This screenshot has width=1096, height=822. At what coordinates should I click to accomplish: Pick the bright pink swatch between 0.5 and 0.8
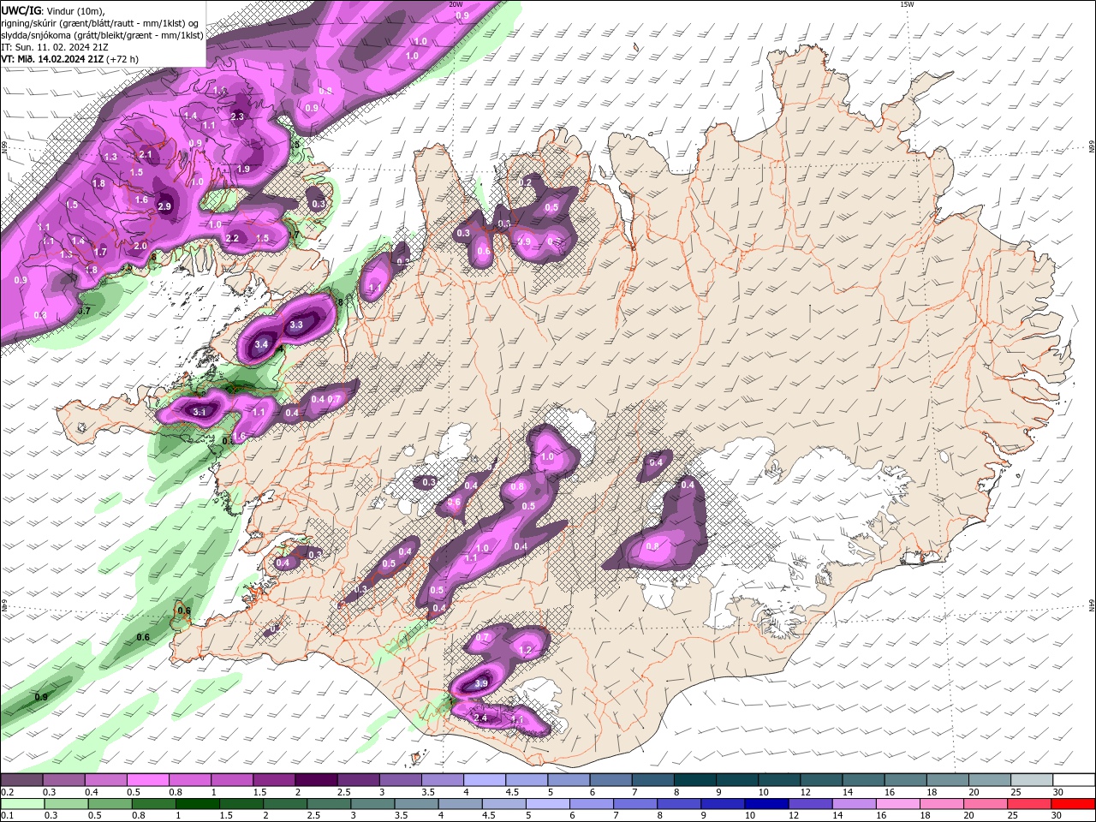click(147, 779)
